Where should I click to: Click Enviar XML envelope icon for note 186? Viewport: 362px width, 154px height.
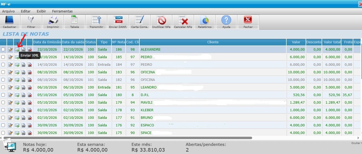click(17, 50)
